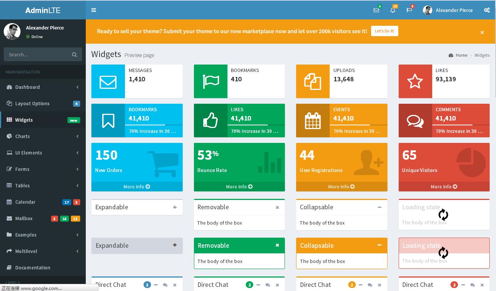The image size is (496, 291).
Task: Expand the white Expandable box with plus
Action: 175,207
